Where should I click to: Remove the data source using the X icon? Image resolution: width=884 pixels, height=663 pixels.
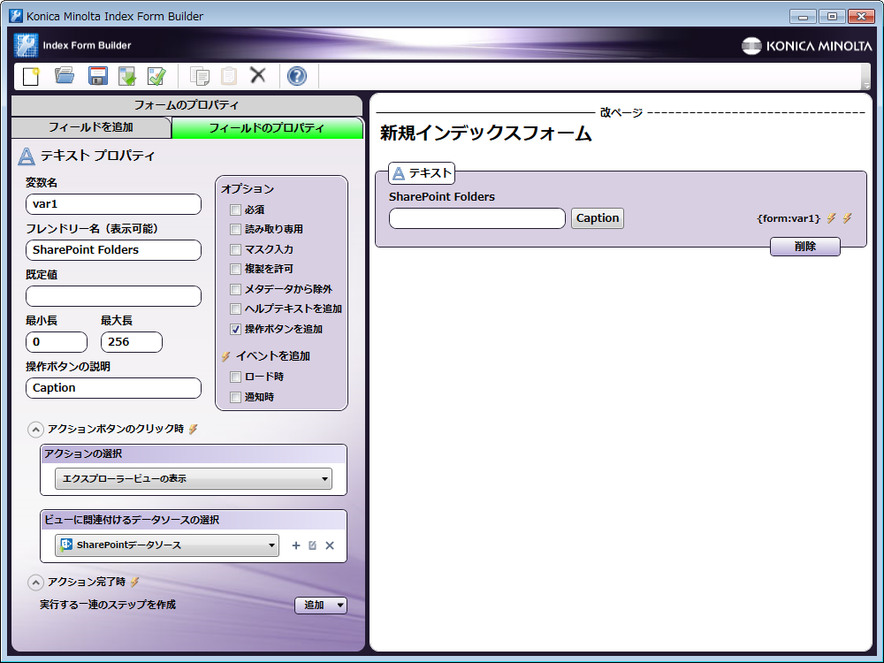point(329,545)
